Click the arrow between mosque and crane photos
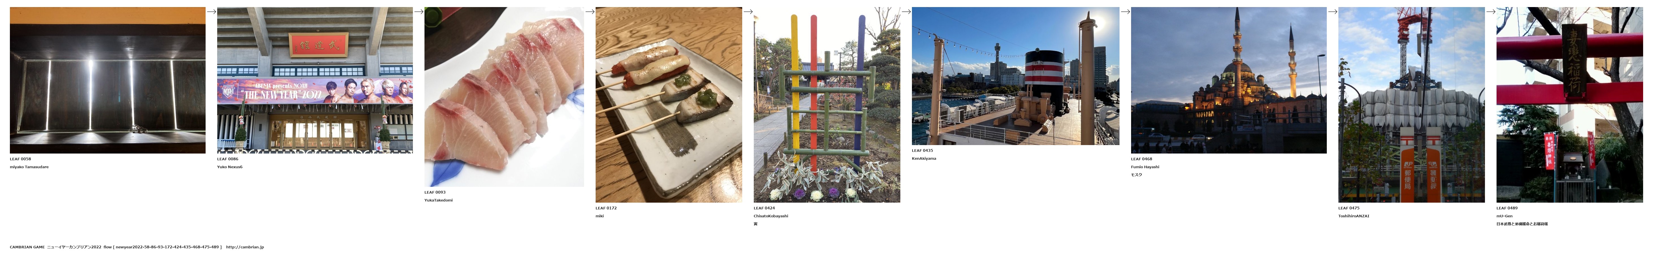This screenshot has height=254, width=1653. [1332, 12]
